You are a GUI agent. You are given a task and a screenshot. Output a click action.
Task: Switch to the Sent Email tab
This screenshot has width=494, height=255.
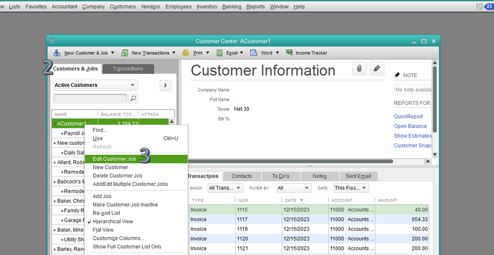[x=358, y=176]
